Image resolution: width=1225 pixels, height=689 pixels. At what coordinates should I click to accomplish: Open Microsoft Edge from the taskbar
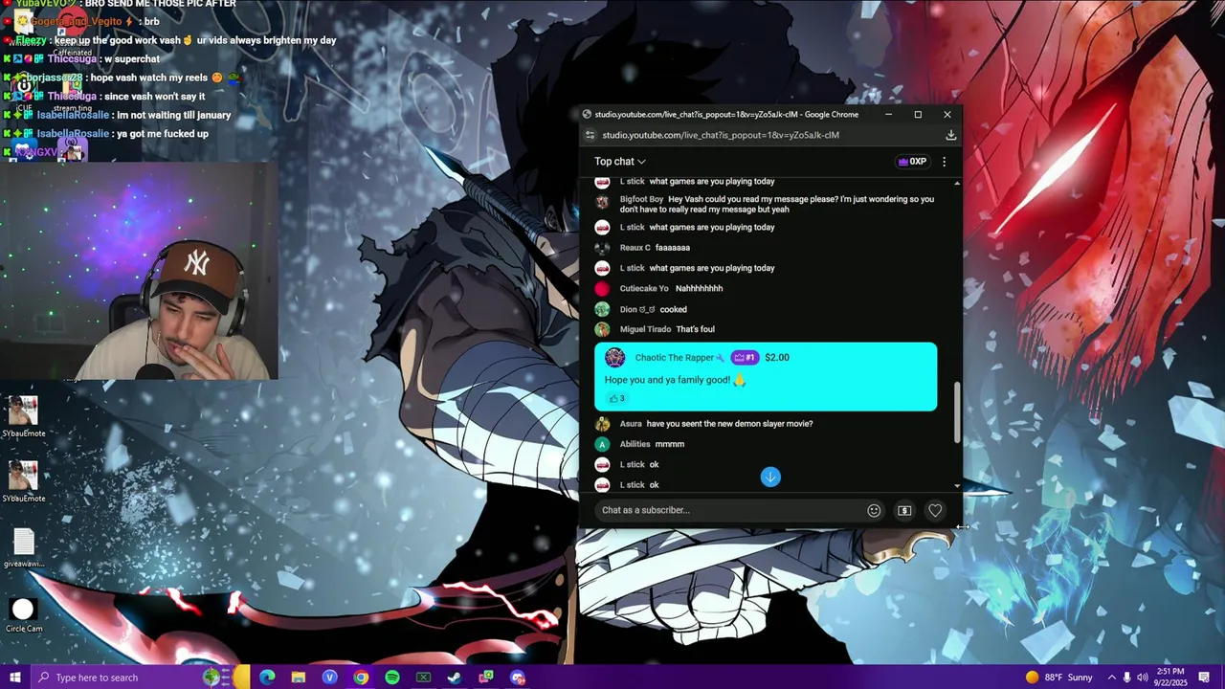[x=267, y=678]
